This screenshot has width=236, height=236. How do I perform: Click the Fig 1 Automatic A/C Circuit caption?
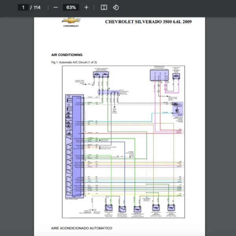point(74,63)
